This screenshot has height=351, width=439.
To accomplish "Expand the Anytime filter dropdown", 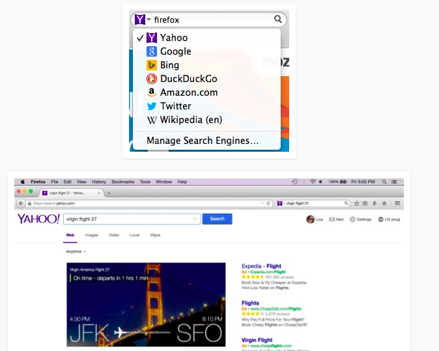I will [x=76, y=251].
